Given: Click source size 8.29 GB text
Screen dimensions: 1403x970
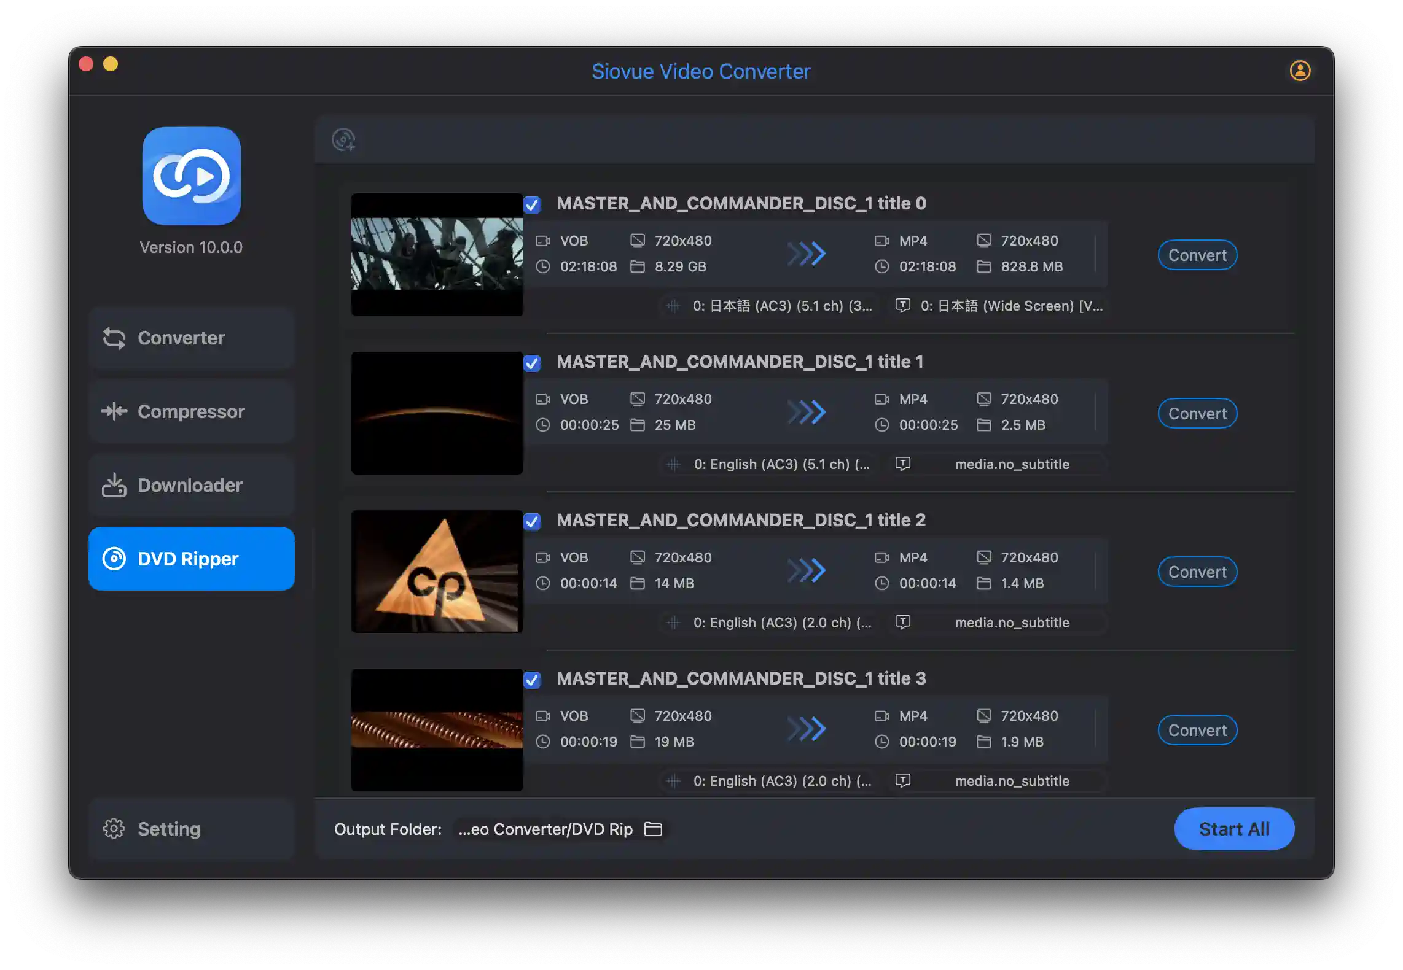Looking at the screenshot, I should tap(680, 266).
